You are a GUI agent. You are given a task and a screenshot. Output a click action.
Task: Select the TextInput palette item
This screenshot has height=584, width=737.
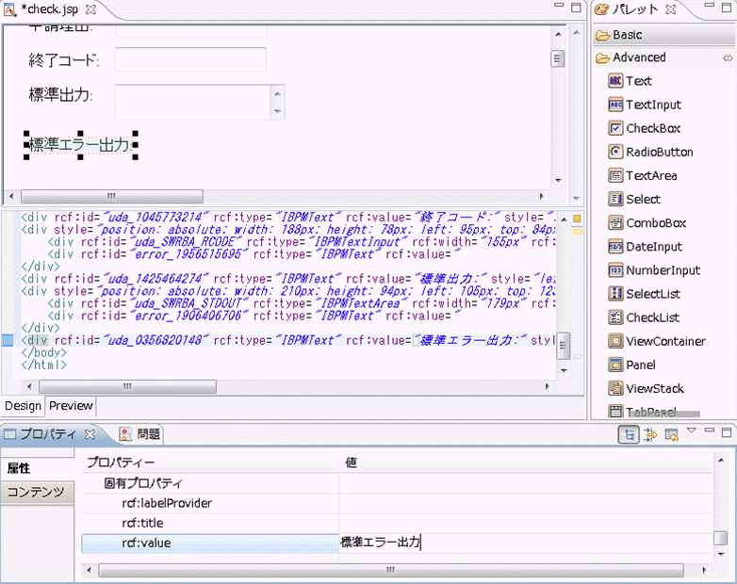coord(652,105)
